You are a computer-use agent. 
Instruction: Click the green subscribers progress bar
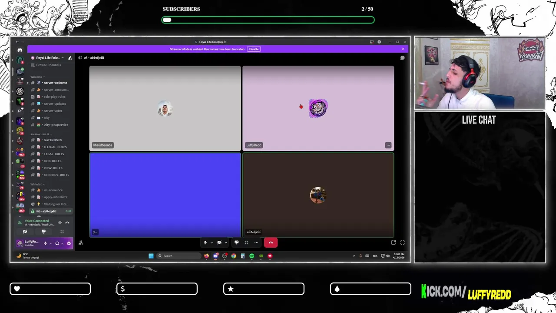pyautogui.click(x=268, y=20)
